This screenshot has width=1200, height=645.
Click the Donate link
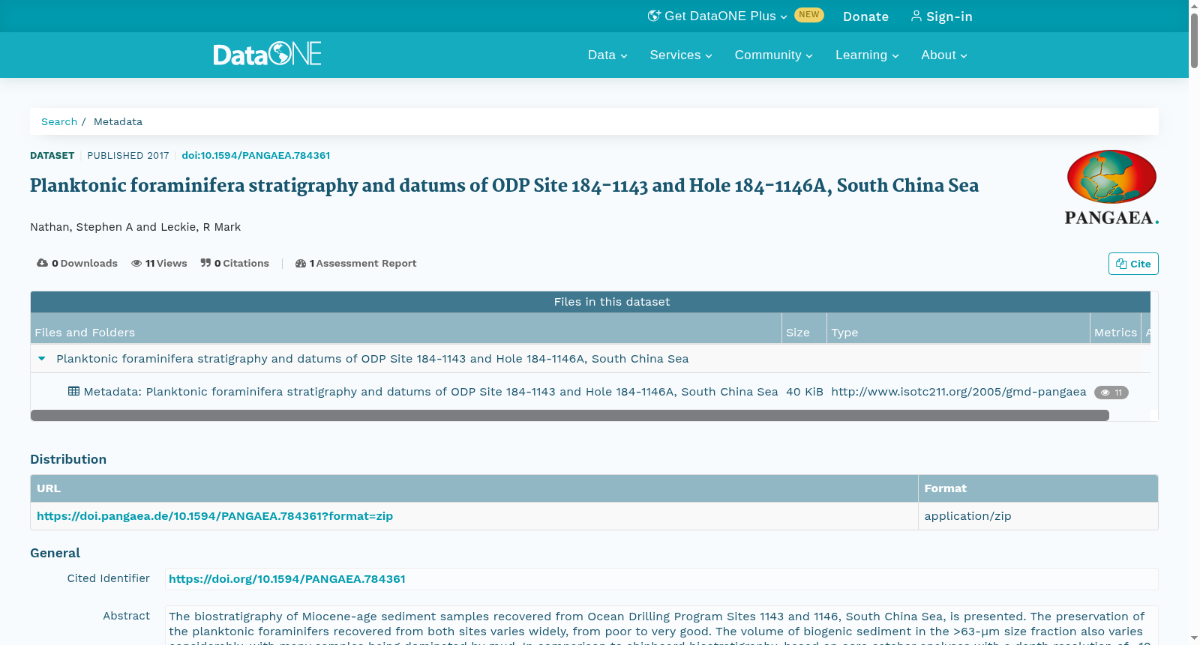click(x=865, y=16)
